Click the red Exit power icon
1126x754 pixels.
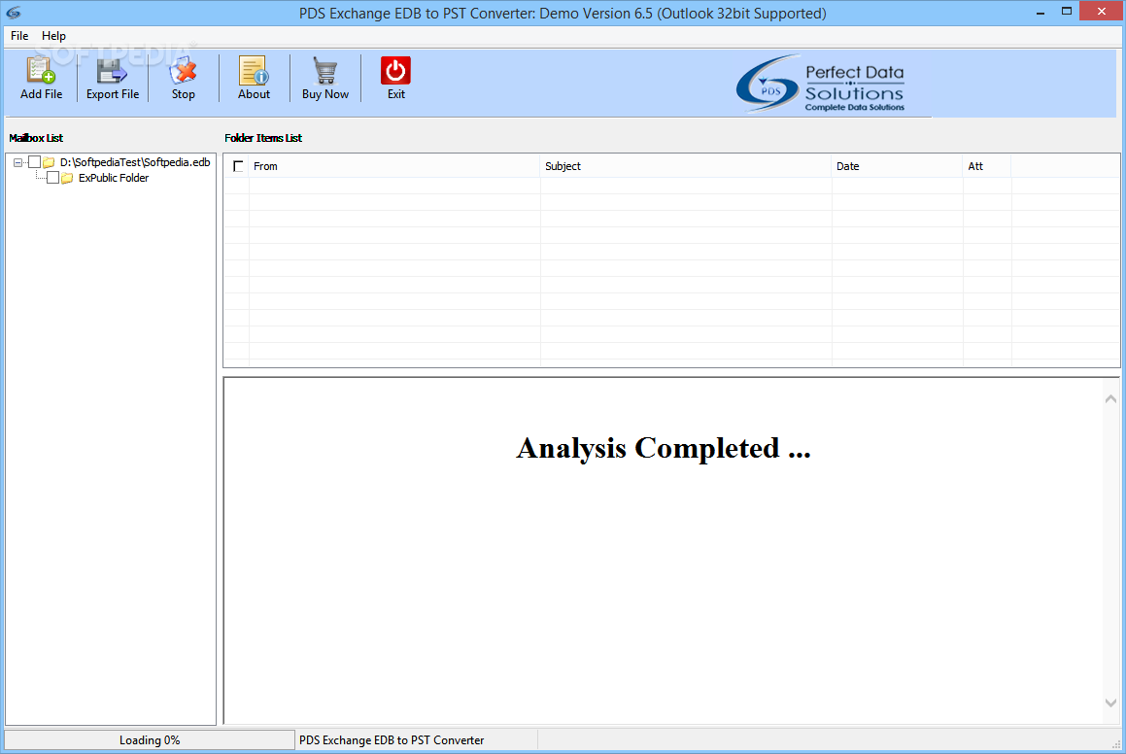[395, 70]
